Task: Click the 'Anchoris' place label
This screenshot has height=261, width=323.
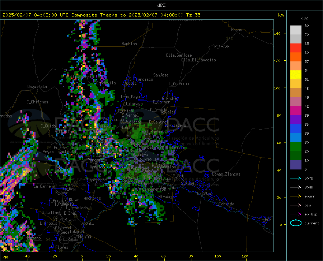Action: (x=92, y=198)
